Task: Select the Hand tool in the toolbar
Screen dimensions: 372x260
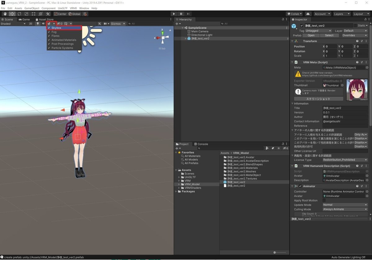Action: [x=5, y=14]
